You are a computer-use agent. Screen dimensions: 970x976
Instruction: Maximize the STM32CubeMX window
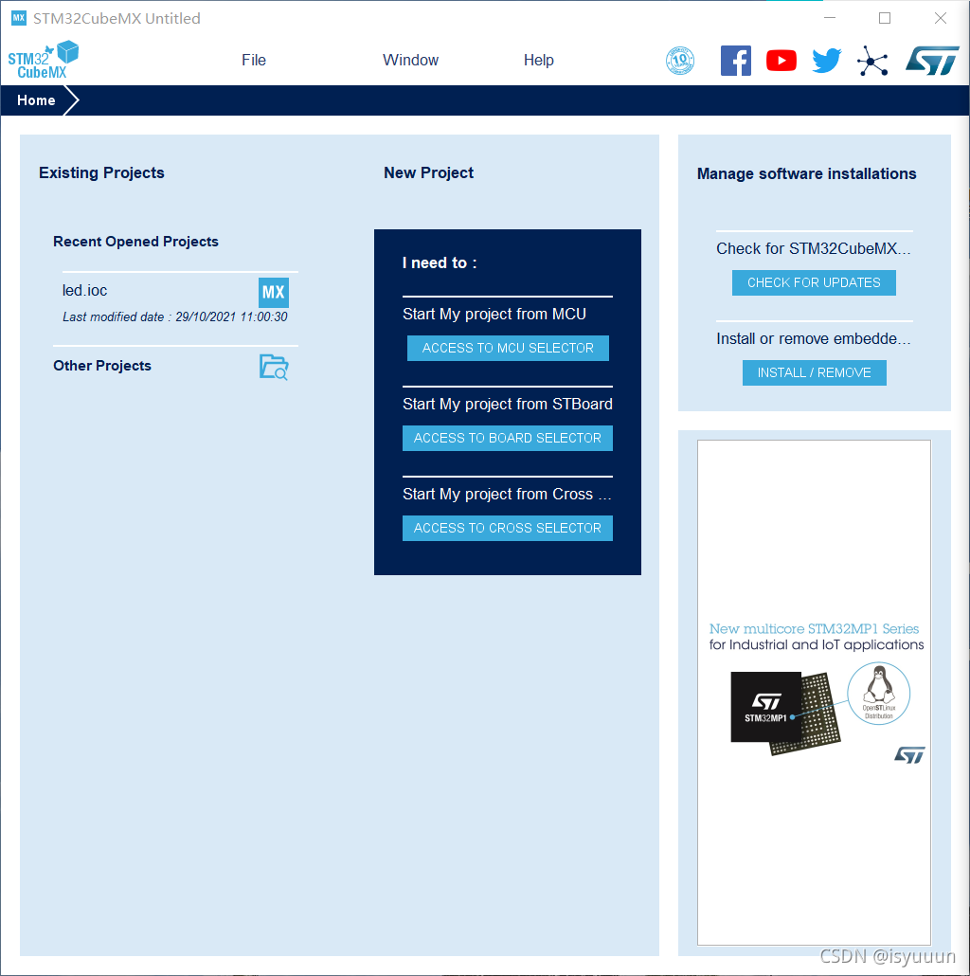[x=884, y=18]
